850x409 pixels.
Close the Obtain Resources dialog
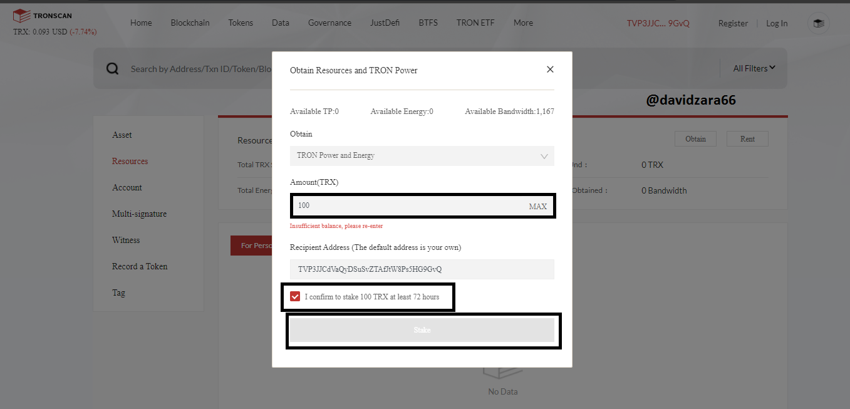coord(550,70)
